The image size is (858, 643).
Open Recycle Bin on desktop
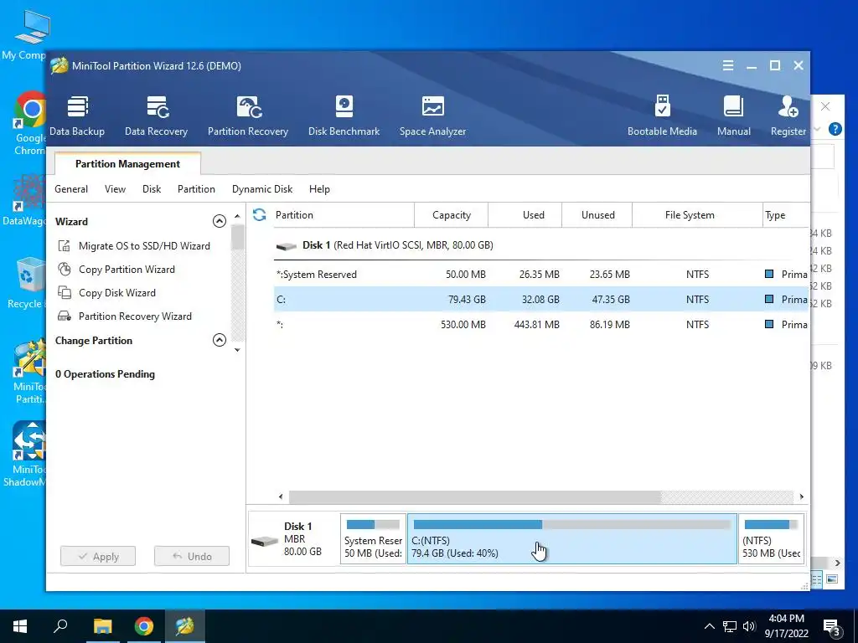tap(28, 283)
